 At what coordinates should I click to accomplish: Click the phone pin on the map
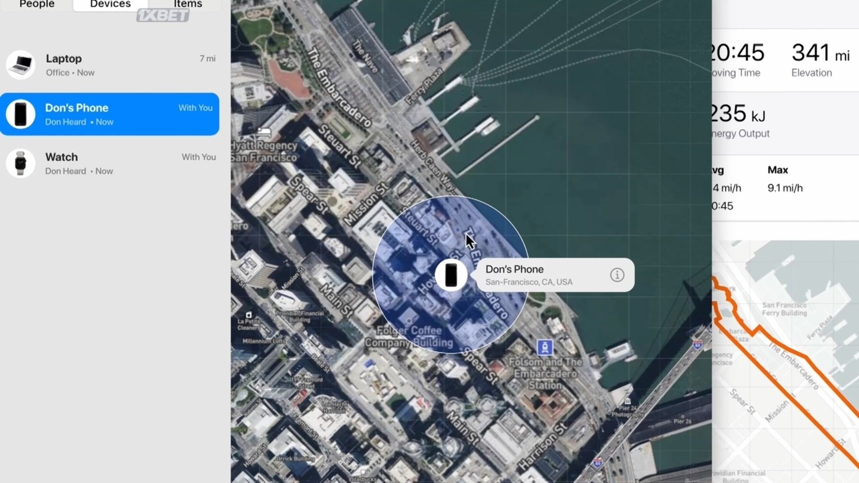pyautogui.click(x=451, y=275)
